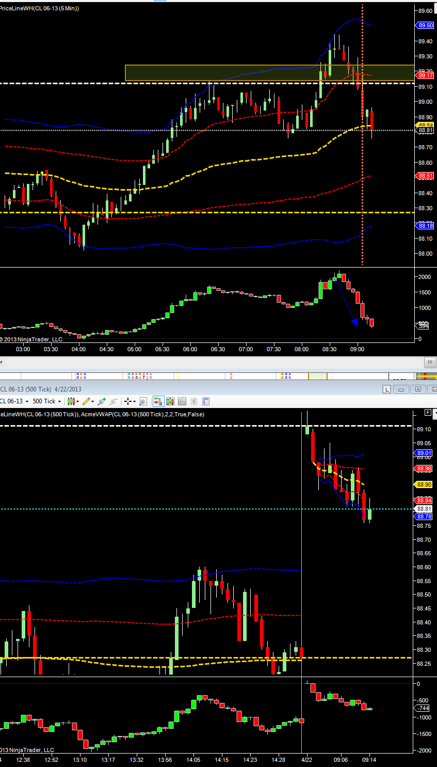Screen dimensions: 437x767
Task: Select the red 88.51 price marker
Action: point(426,176)
